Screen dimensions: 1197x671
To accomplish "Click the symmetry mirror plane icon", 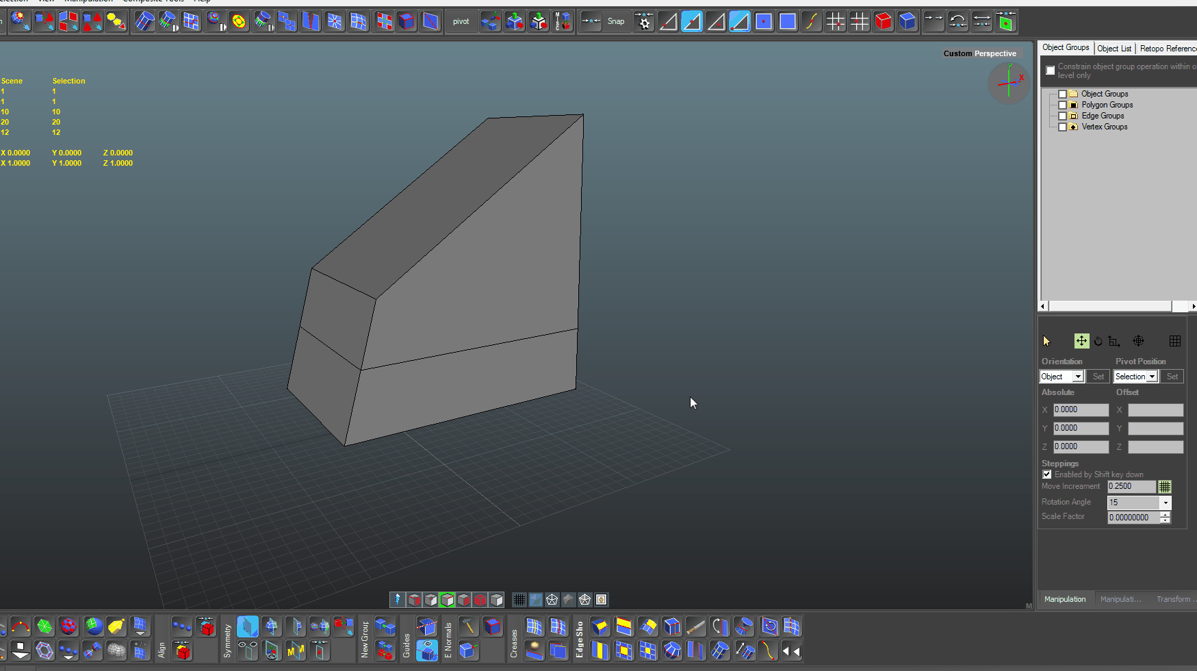I will (247, 626).
